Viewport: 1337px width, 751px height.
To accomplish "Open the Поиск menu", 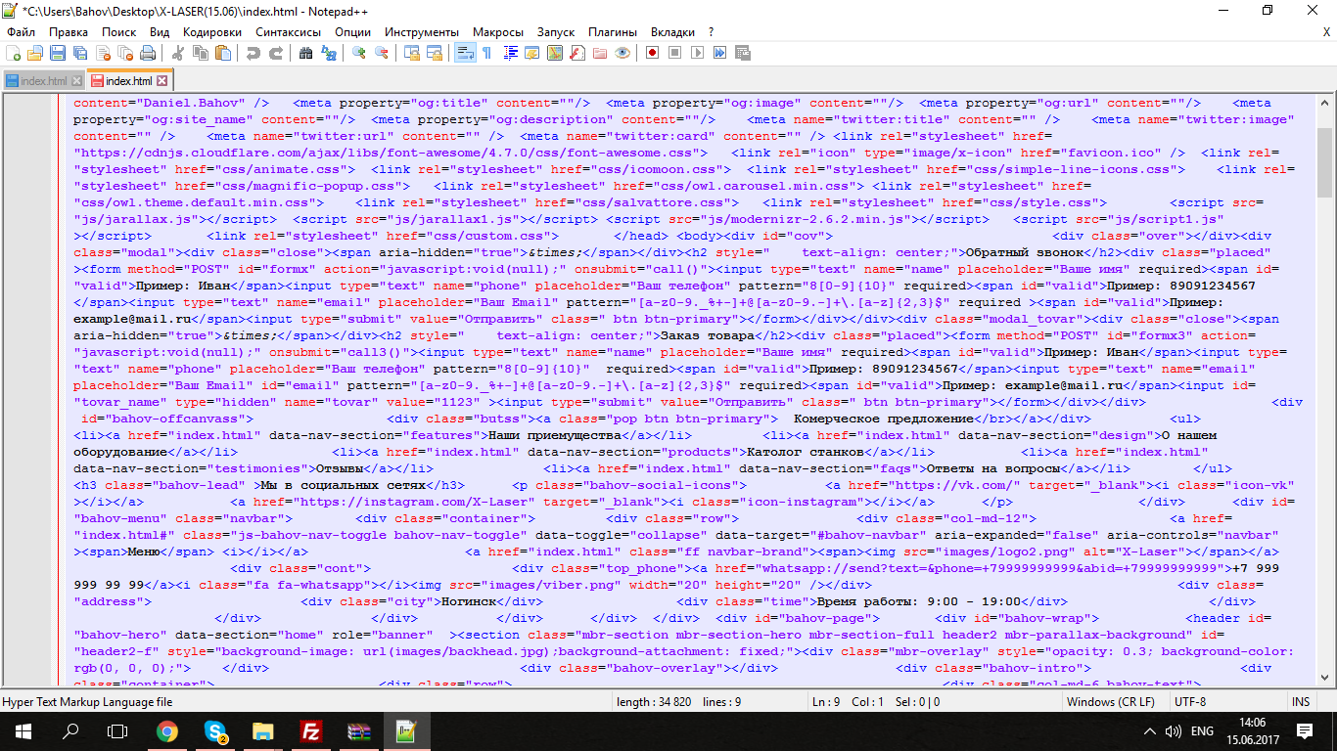I will click(x=119, y=32).
